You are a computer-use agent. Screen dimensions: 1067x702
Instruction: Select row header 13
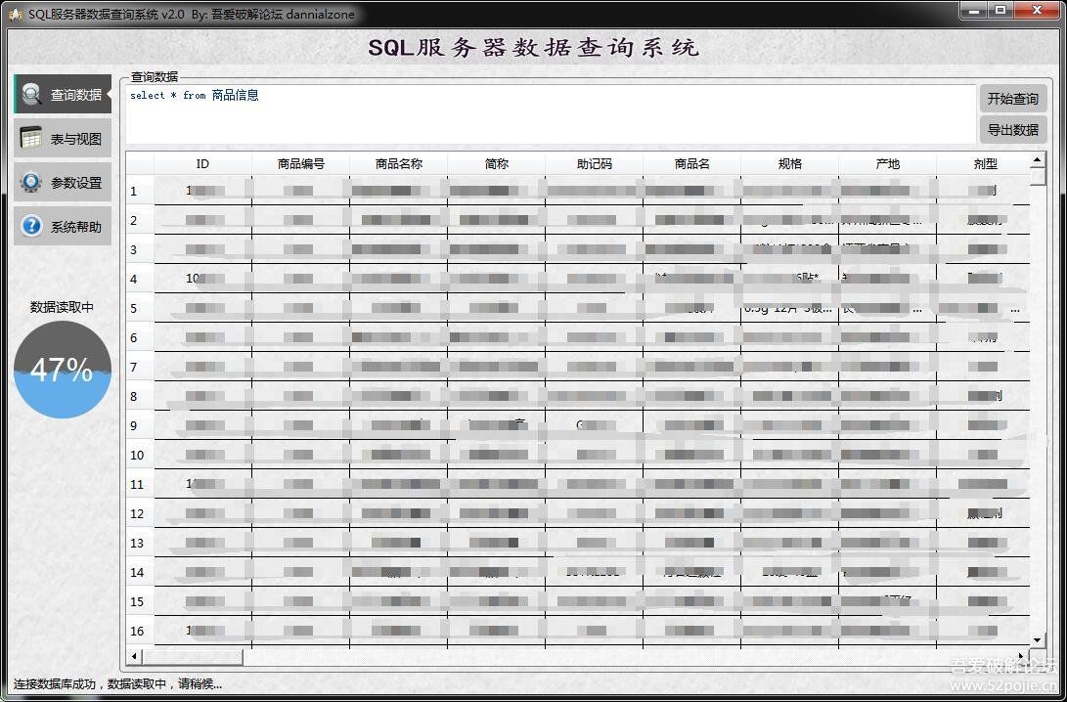pos(140,543)
